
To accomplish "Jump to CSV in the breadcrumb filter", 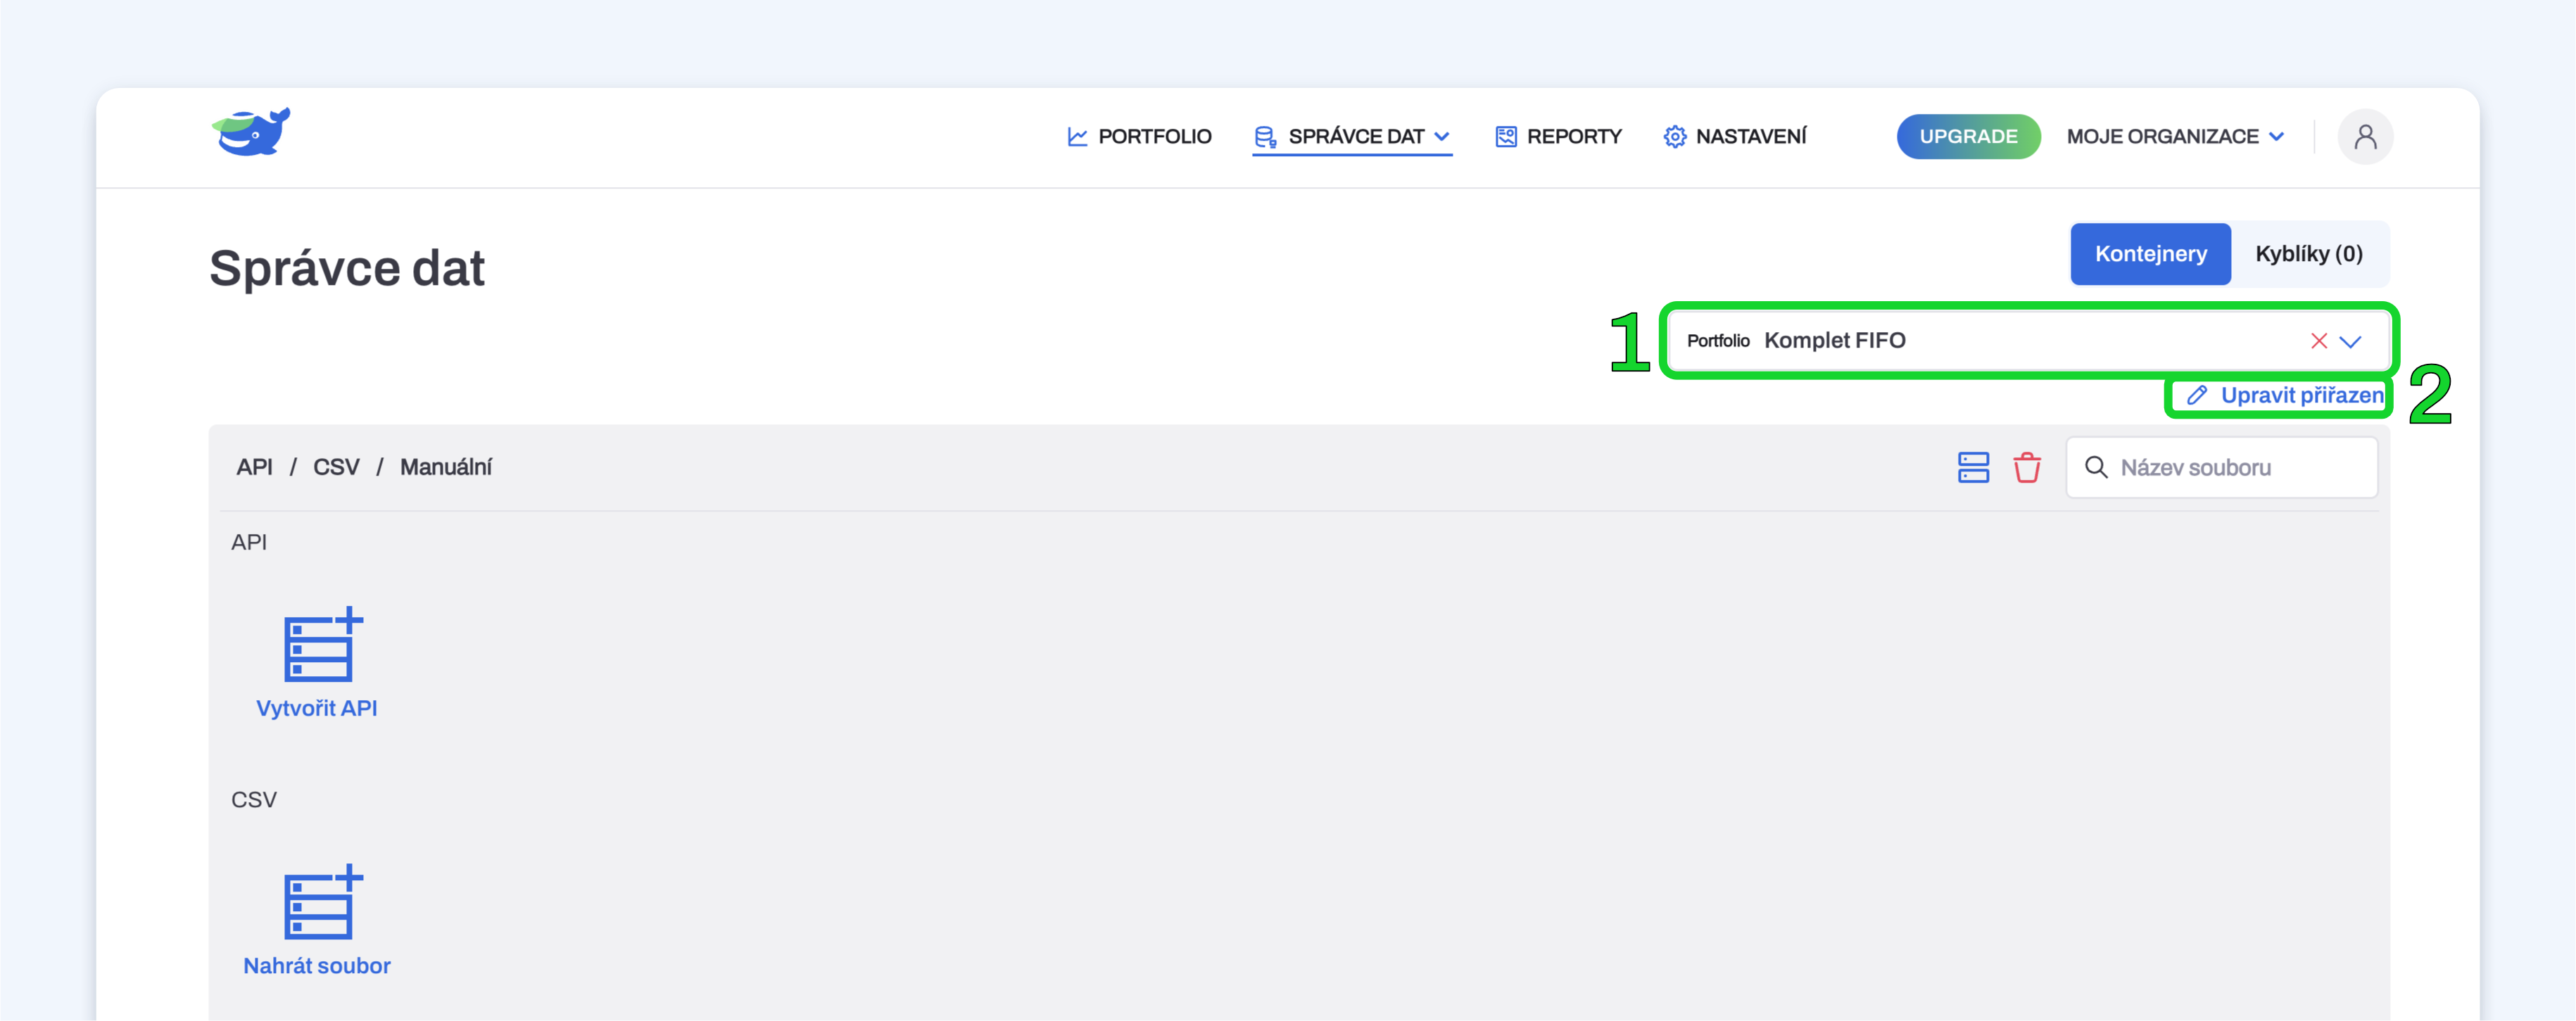I will coord(336,467).
